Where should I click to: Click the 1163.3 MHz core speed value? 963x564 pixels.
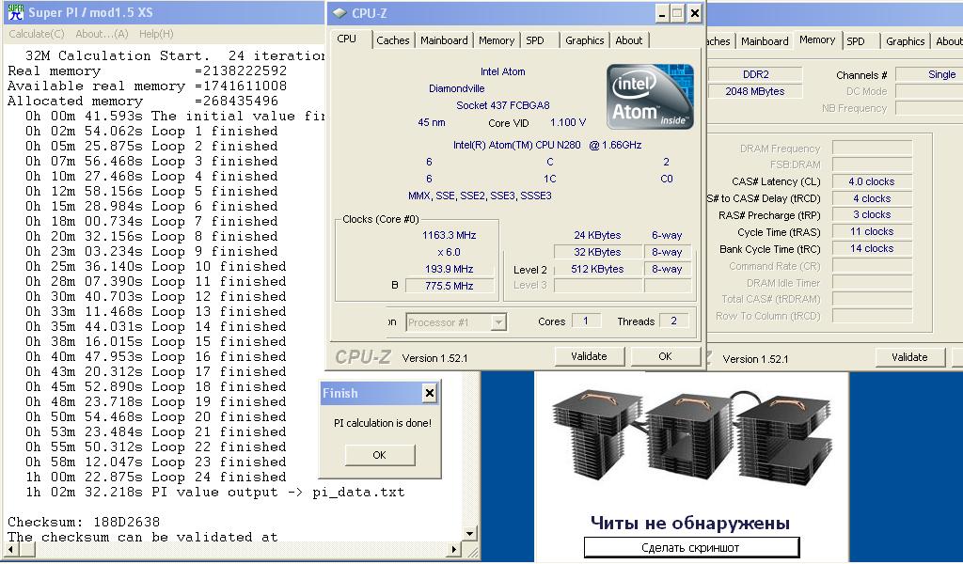(449, 235)
